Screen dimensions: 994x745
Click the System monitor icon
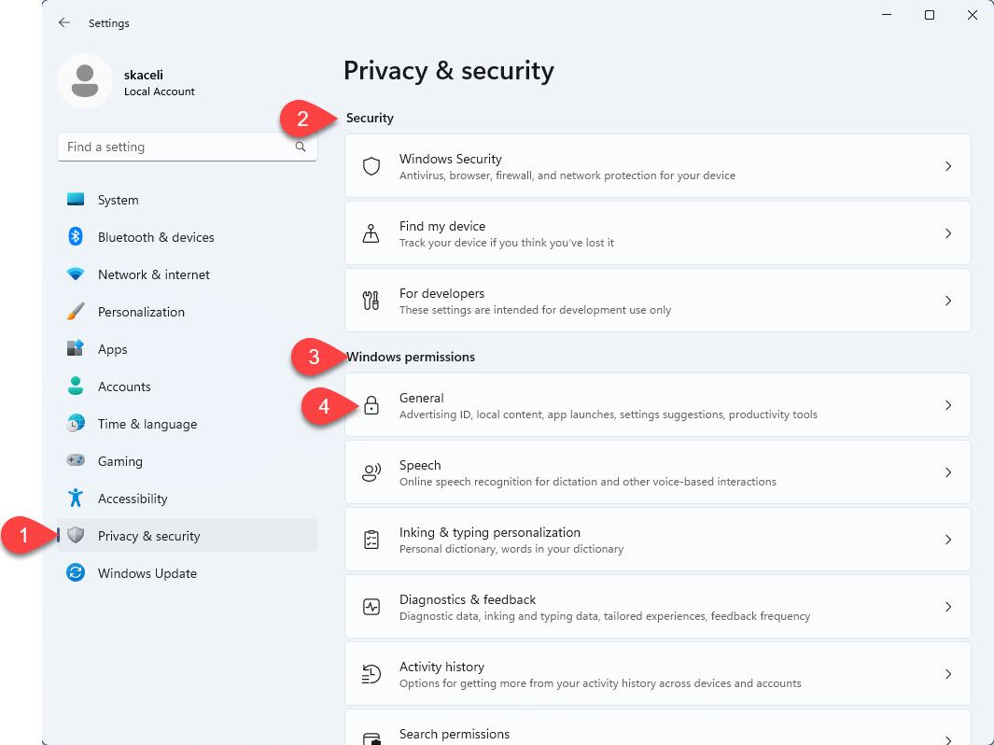[76, 200]
